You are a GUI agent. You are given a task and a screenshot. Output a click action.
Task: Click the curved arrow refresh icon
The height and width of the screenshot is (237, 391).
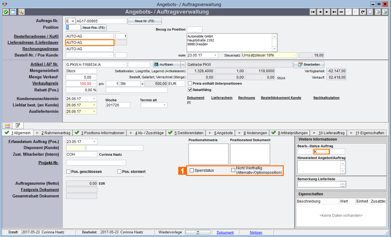pos(363,12)
